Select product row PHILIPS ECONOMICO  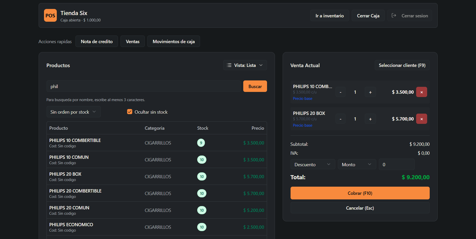tap(157, 227)
